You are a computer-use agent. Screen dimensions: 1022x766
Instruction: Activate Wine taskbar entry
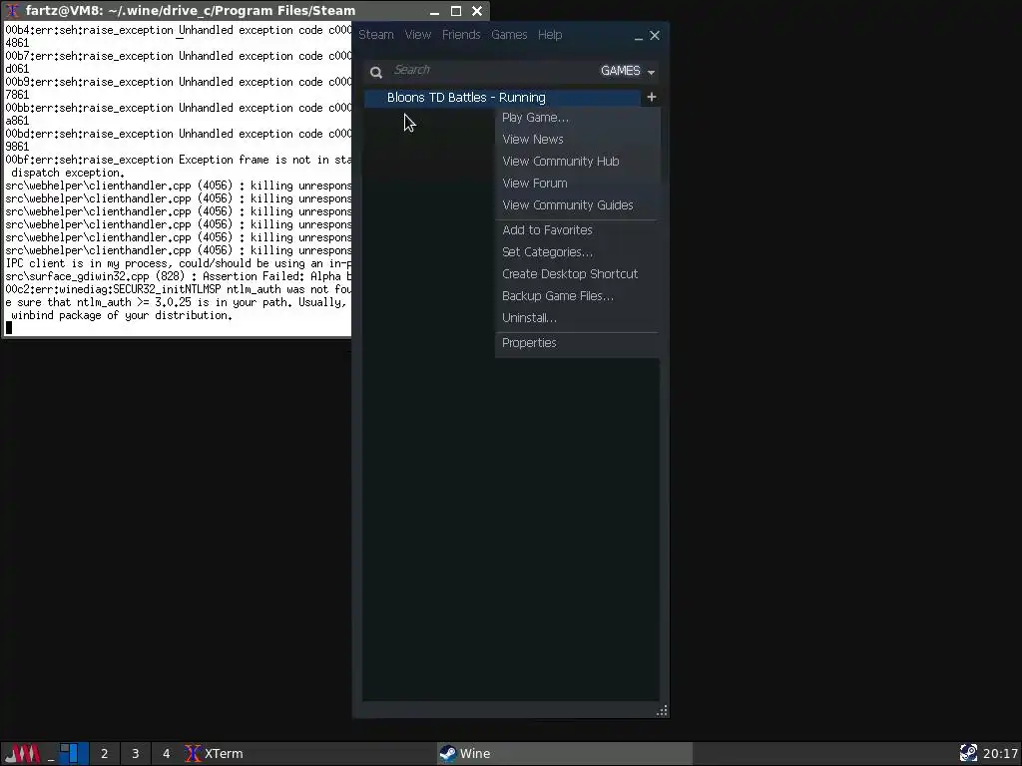click(565, 754)
